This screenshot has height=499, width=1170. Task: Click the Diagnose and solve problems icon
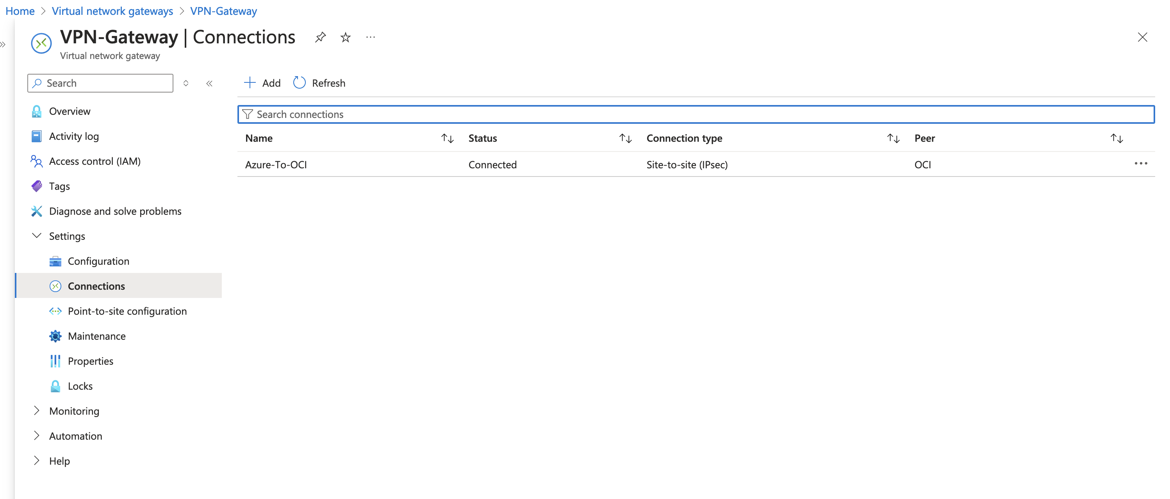(37, 211)
